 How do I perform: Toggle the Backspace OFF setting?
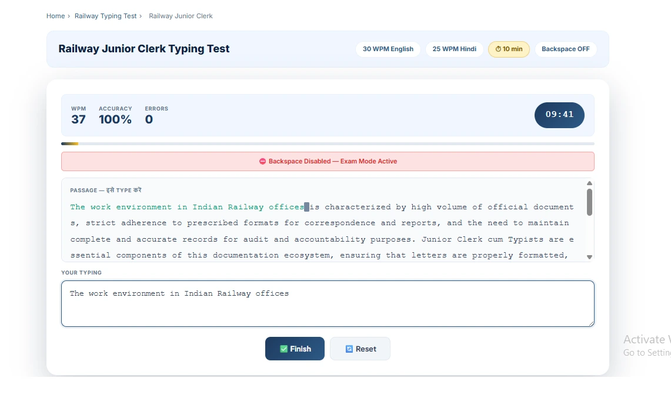tap(566, 49)
